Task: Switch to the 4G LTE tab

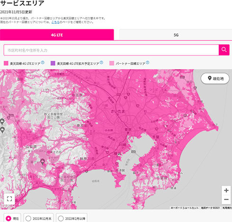Action: point(57,35)
